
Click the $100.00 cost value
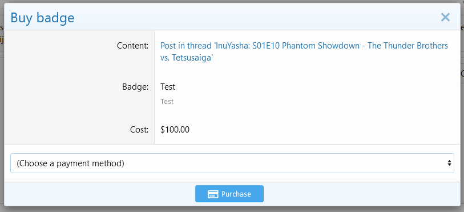tap(175, 129)
